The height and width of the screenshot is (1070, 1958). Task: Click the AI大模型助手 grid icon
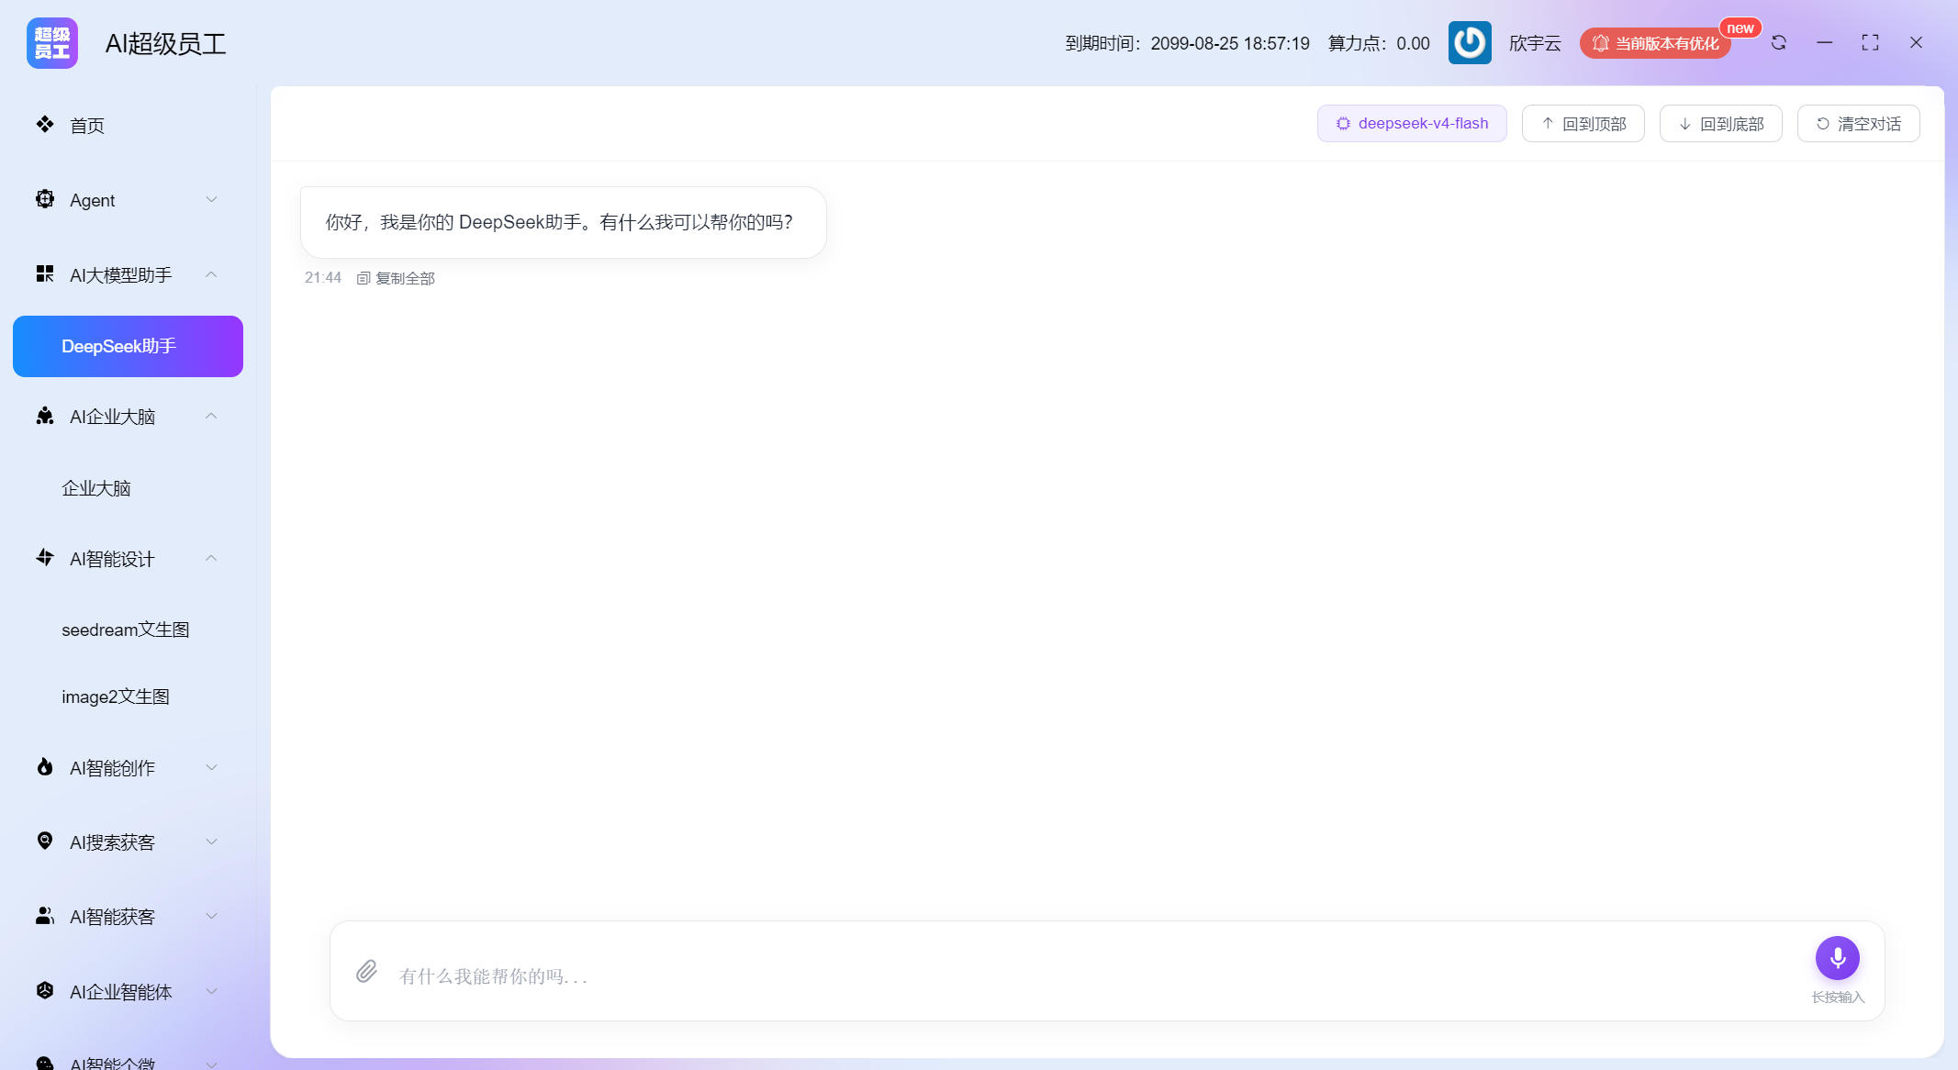pyautogui.click(x=44, y=273)
